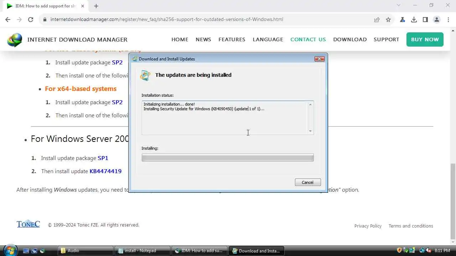This screenshot has width=456, height=256.
Task: Click the 'For x64-based systems' heading
Action: coord(81,89)
